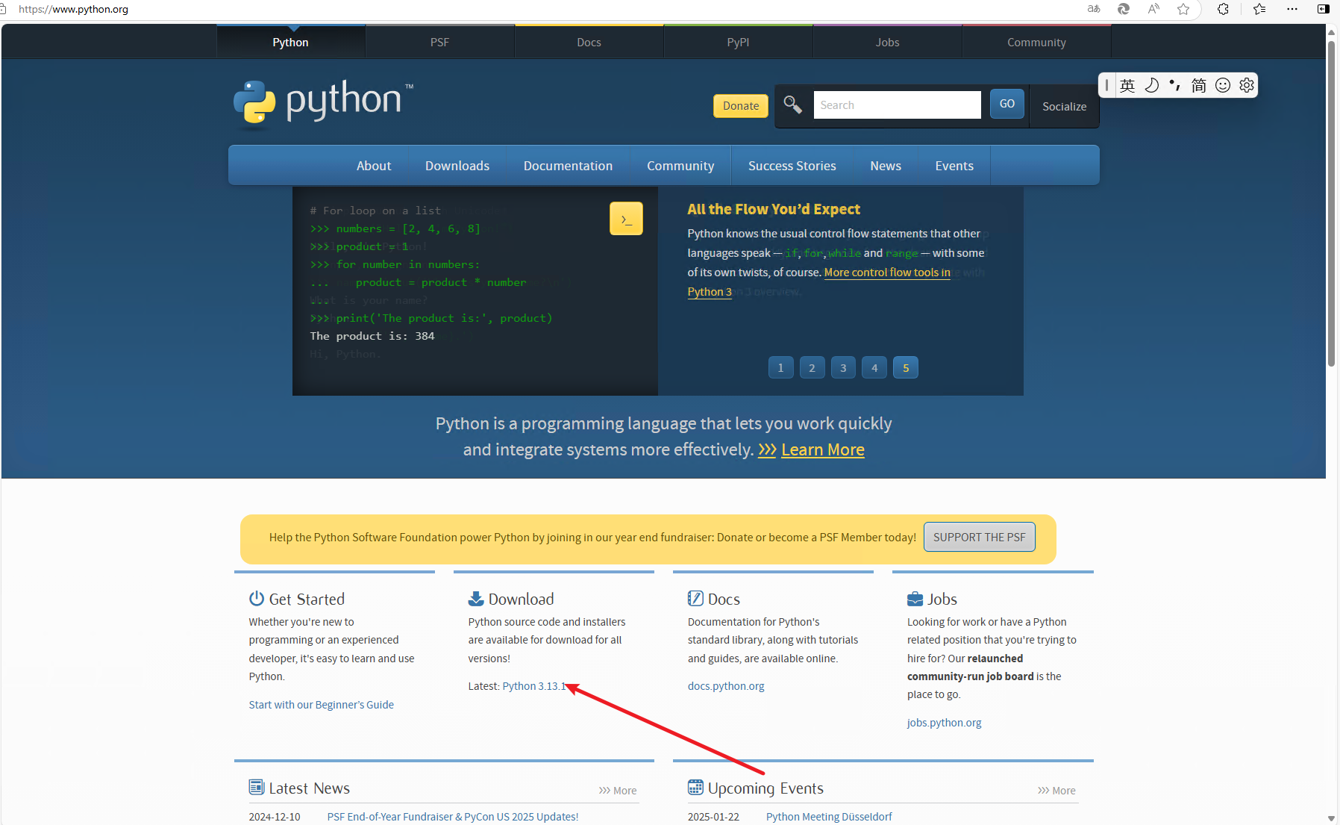Open More link beside Latest News
Screen dimensions: 1340x825
click(618, 791)
